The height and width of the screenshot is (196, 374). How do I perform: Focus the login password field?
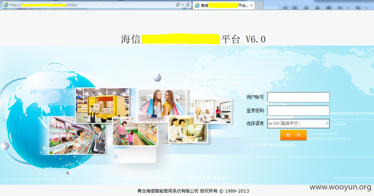click(x=298, y=110)
